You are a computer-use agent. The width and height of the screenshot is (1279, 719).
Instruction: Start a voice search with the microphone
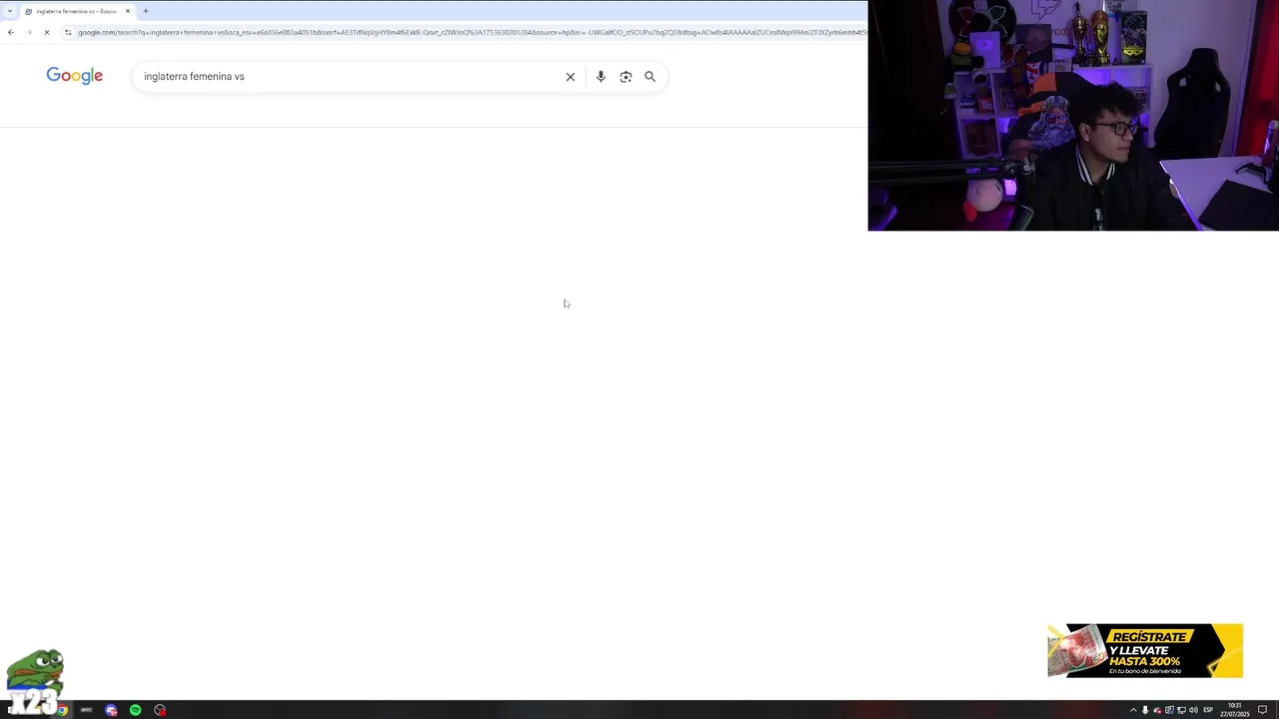[x=601, y=77]
